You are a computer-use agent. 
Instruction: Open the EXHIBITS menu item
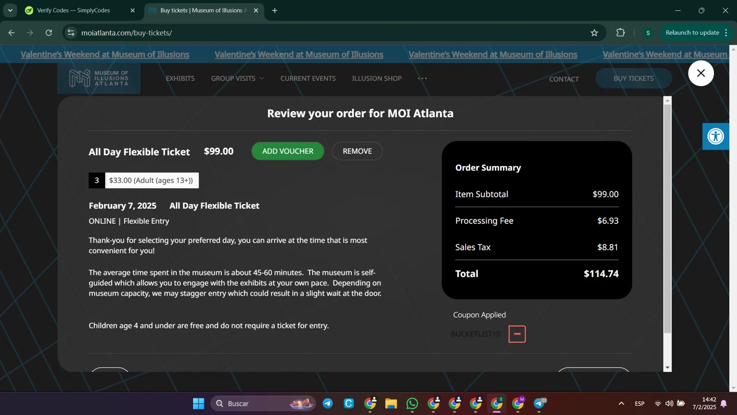pyautogui.click(x=180, y=78)
